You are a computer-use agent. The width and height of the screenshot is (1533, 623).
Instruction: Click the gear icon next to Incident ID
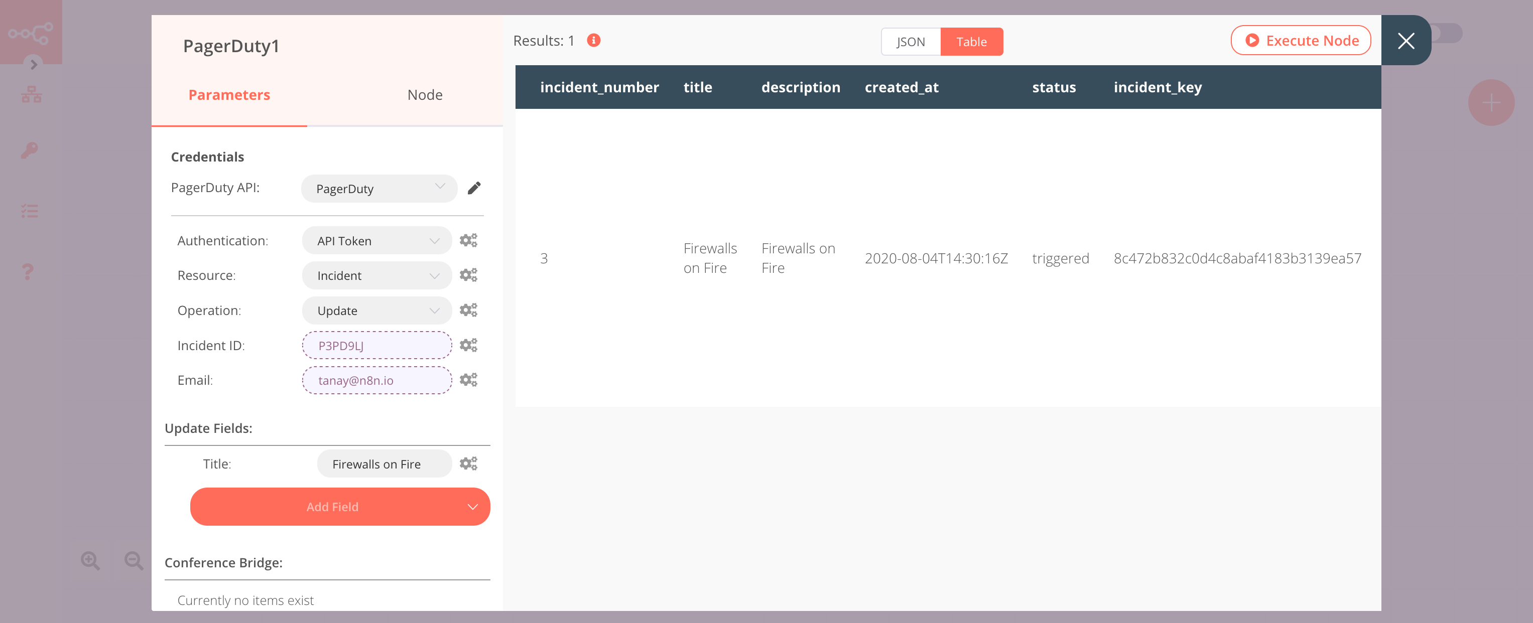[x=468, y=345]
